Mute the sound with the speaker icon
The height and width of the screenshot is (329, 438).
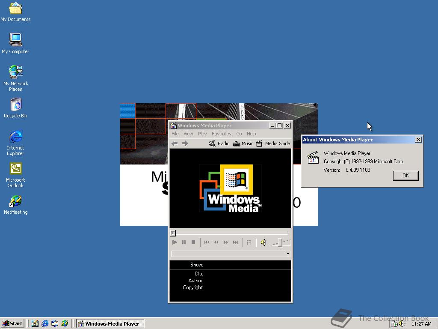263,242
